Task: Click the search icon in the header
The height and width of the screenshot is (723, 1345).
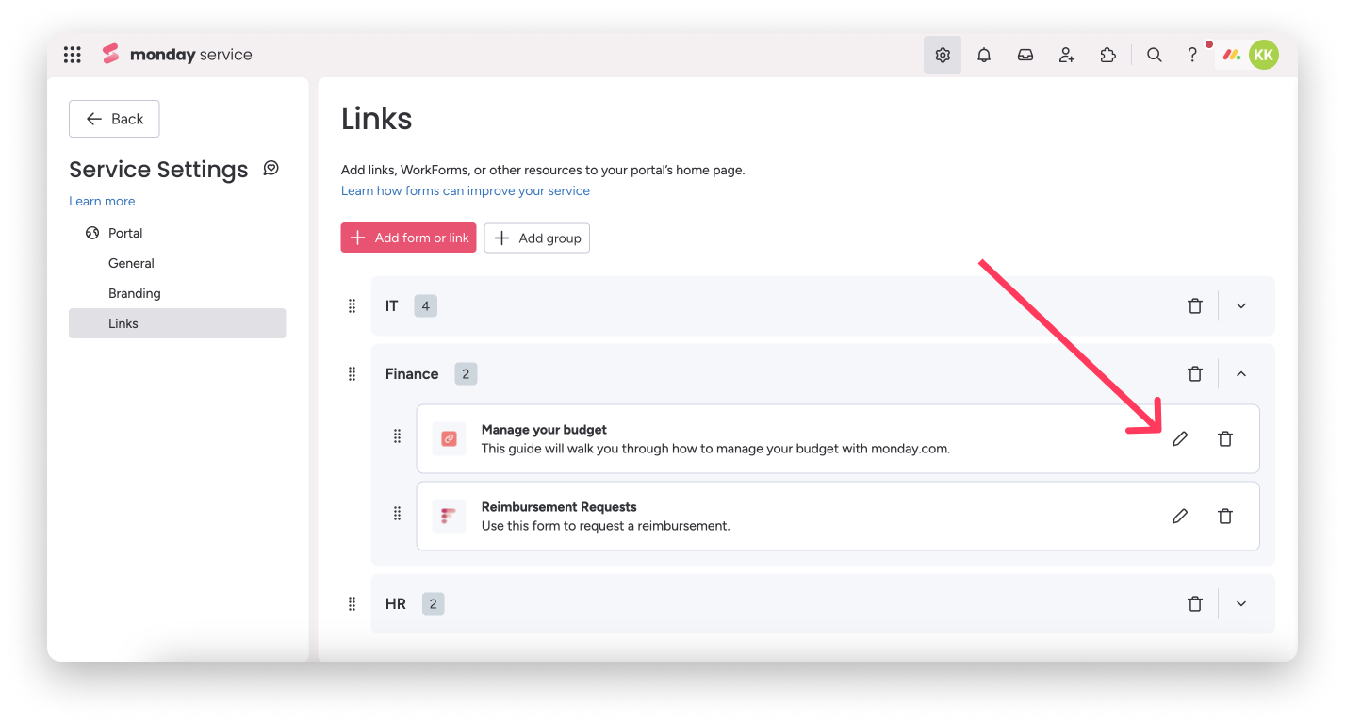Action: click(1154, 55)
